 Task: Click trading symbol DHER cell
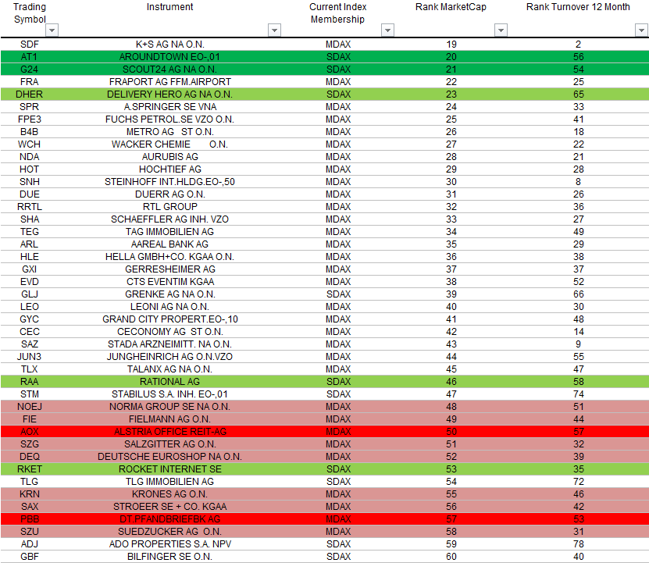(30, 94)
